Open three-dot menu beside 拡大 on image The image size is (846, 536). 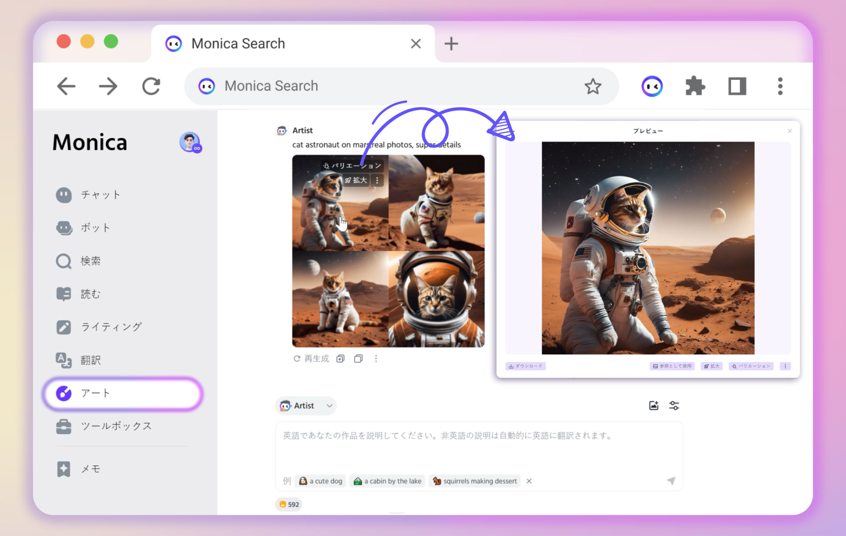tap(377, 180)
